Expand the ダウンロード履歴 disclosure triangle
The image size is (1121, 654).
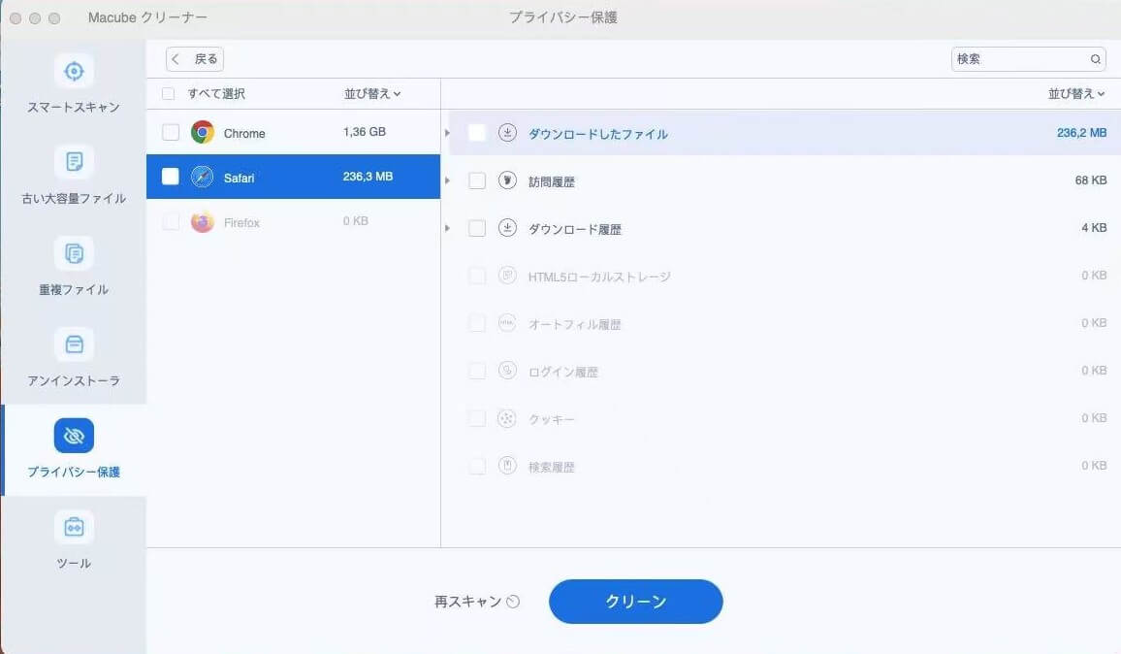click(448, 228)
